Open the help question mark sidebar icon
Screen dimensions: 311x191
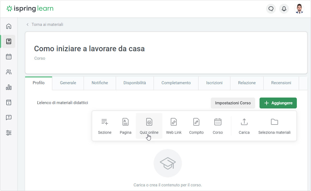tap(9, 118)
